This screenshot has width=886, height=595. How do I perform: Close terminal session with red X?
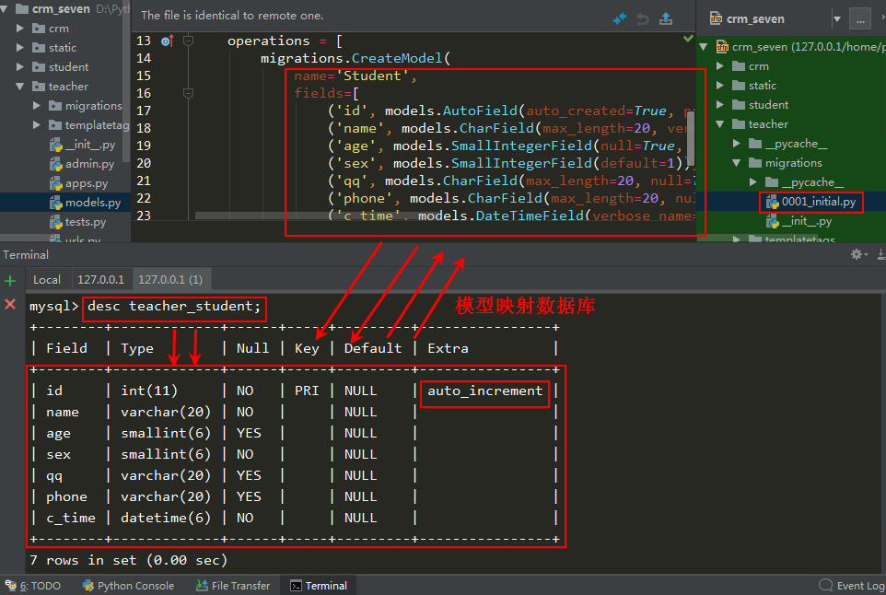pyautogui.click(x=10, y=305)
